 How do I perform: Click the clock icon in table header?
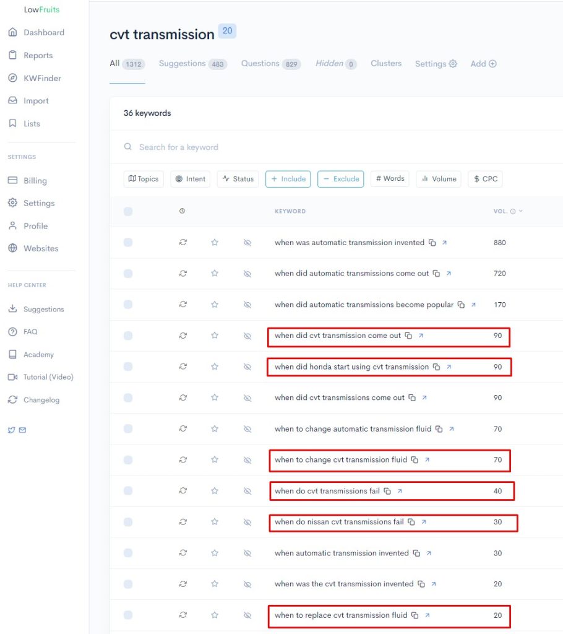183,211
